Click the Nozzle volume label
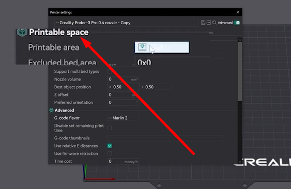 tap(67, 79)
